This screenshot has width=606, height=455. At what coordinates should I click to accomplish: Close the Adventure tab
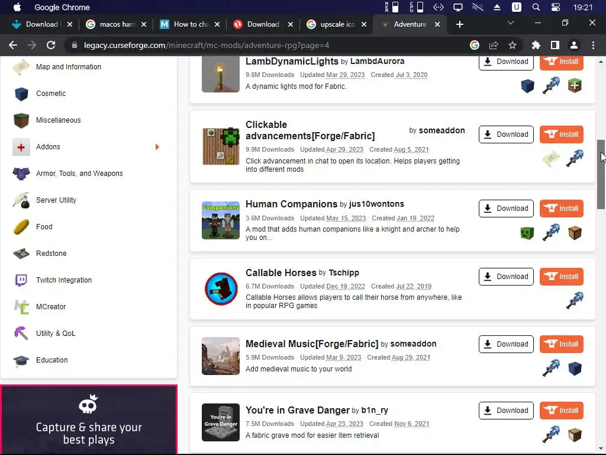click(437, 24)
